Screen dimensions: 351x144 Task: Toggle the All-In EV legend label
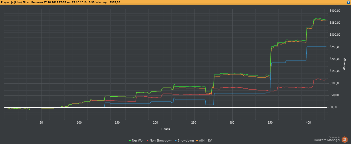[205, 141]
